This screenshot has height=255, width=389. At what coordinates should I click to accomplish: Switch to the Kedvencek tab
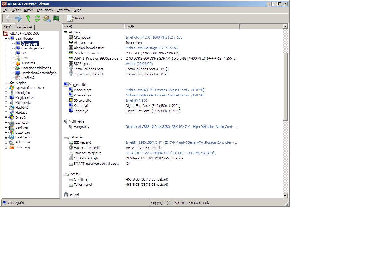point(24,27)
